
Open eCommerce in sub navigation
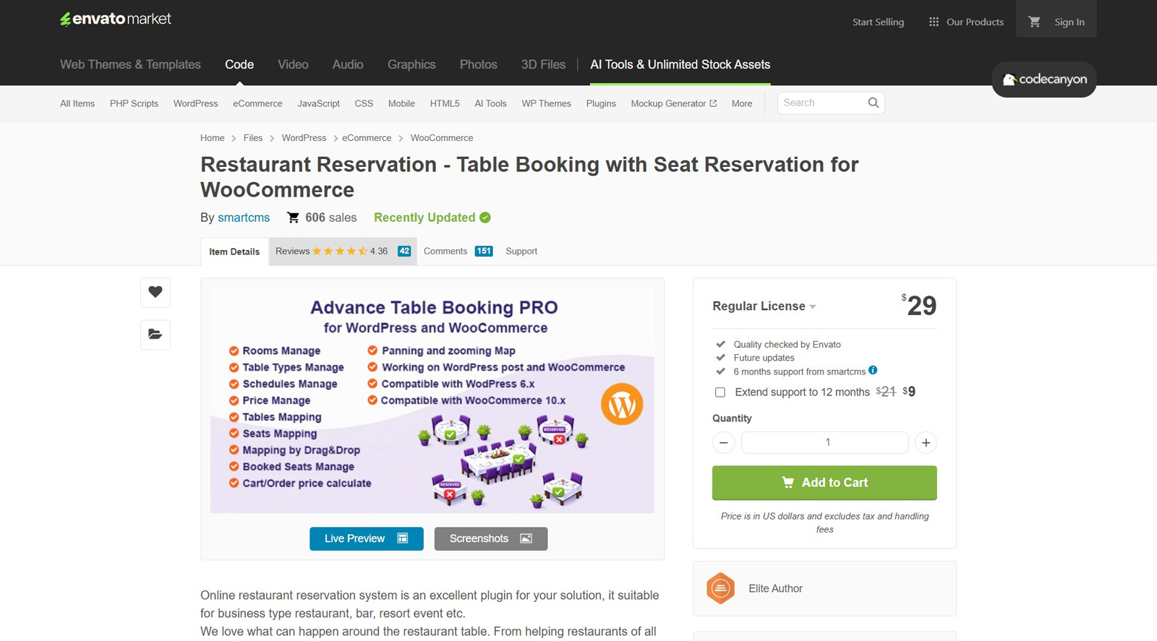(257, 103)
